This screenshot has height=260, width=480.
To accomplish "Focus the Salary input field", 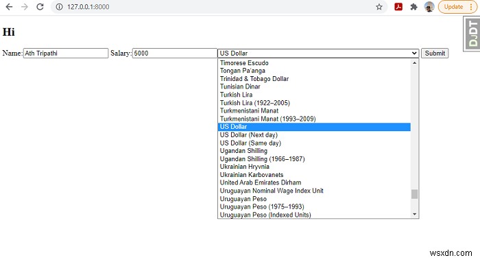I will [175, 53].
